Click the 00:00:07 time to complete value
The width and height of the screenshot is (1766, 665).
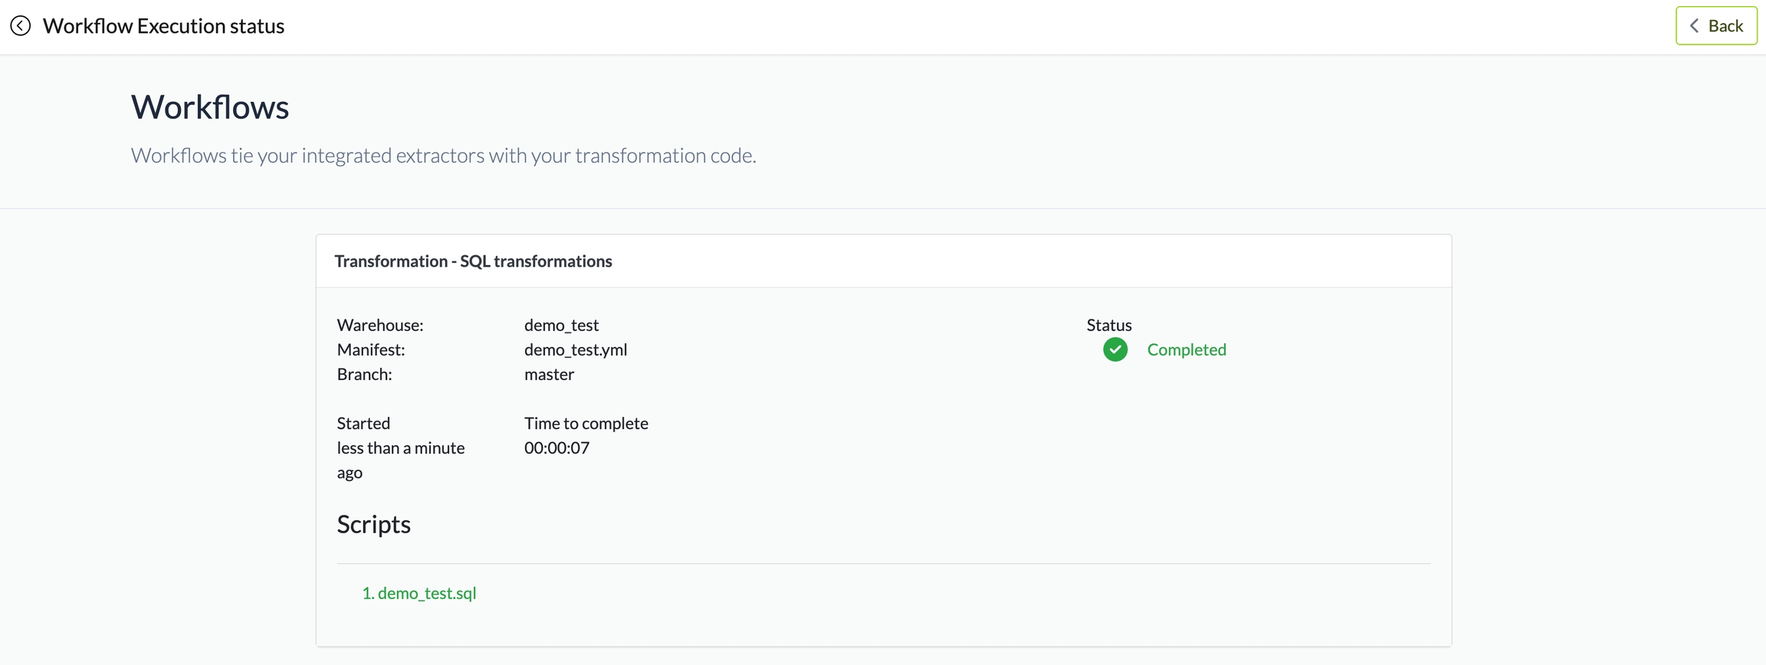pos(556,447)
